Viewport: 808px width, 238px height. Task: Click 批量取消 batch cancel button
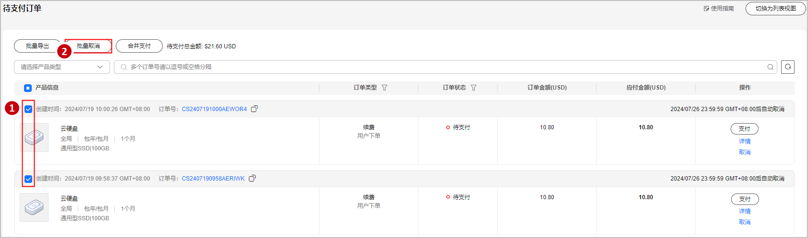(88, 46)
